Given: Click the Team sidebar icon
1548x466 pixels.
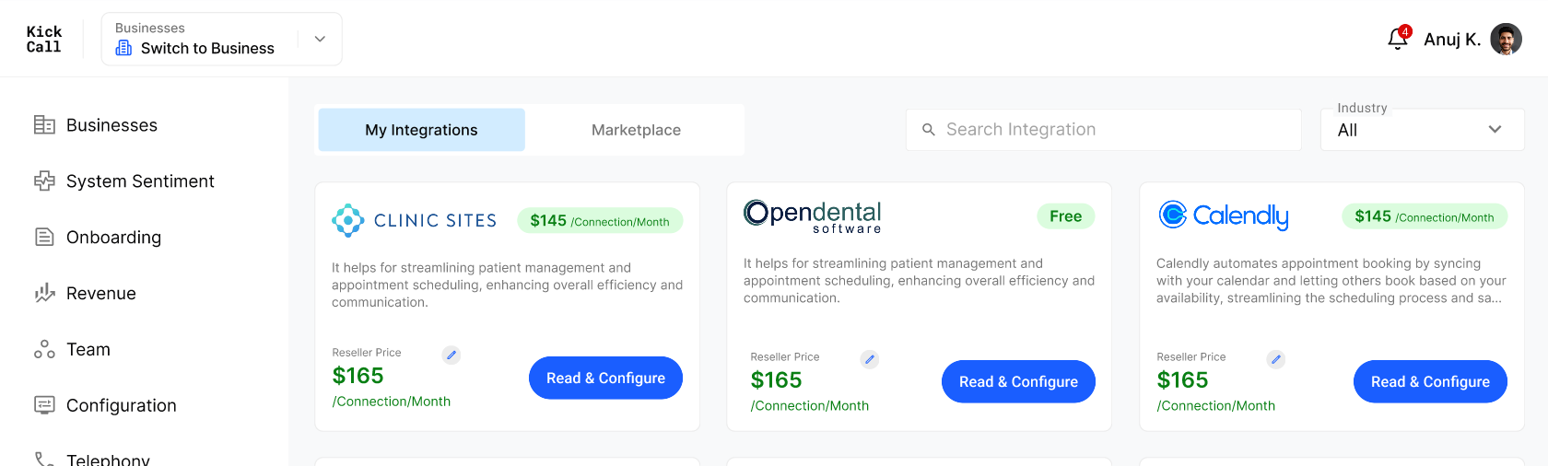Looking at the screenshot, I should click(x=44, y=350).
